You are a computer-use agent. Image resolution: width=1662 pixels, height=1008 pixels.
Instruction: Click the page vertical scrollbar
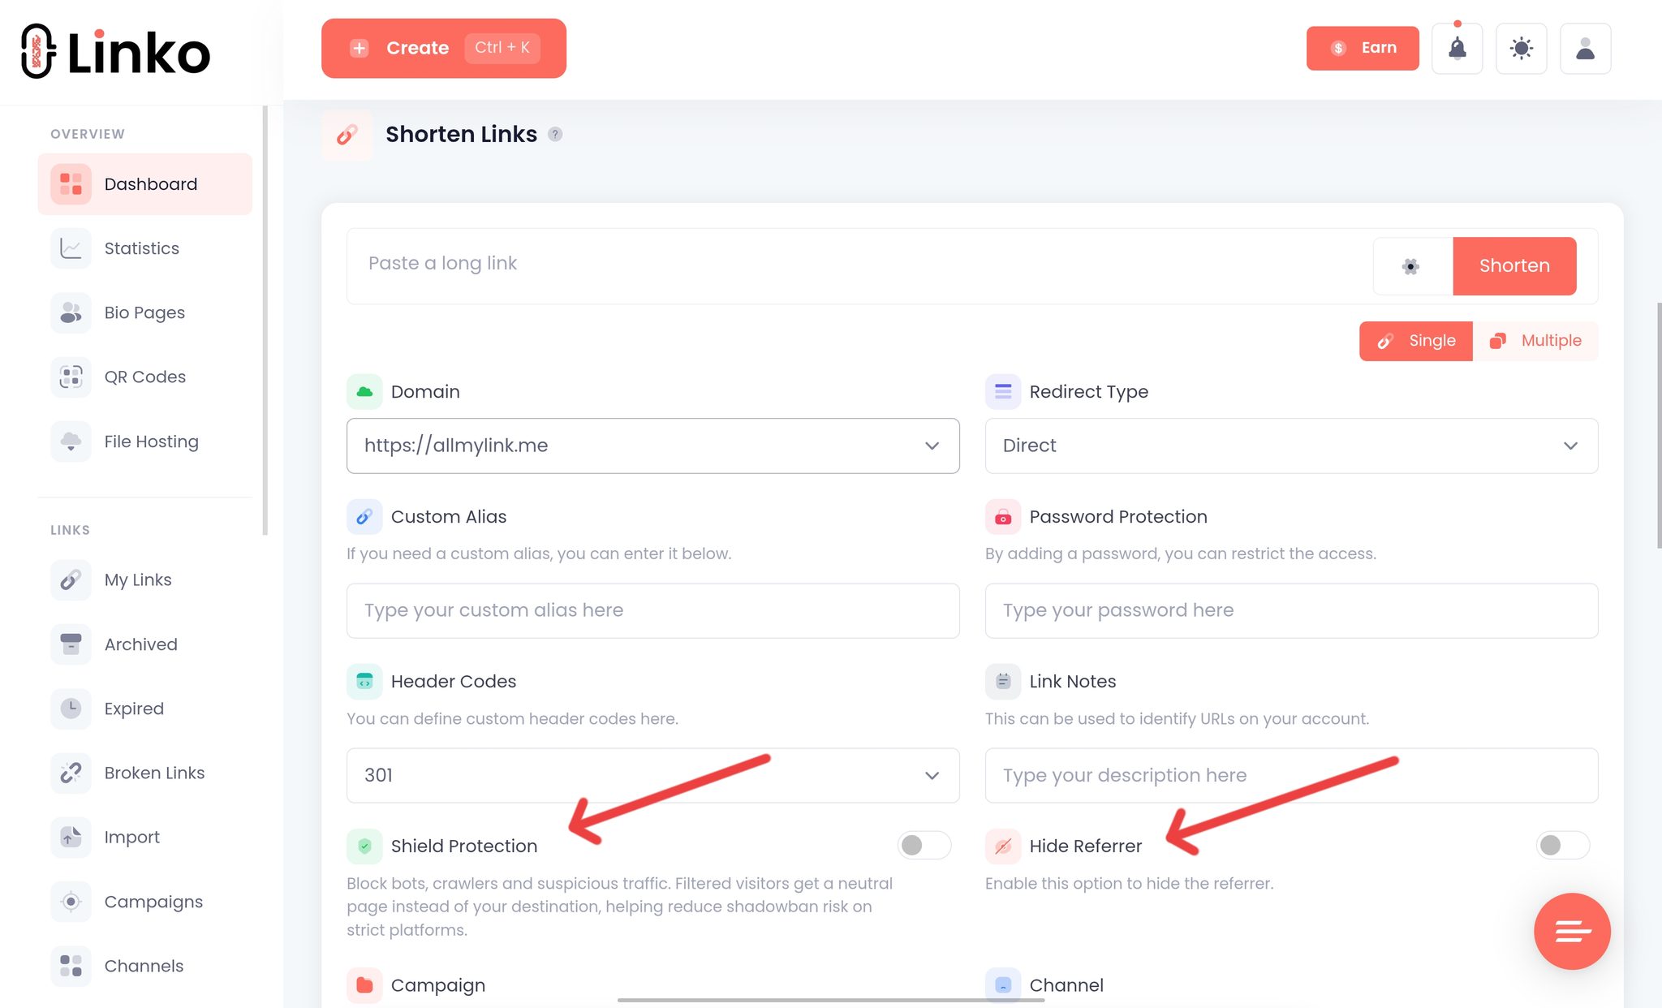[1659, 426]
